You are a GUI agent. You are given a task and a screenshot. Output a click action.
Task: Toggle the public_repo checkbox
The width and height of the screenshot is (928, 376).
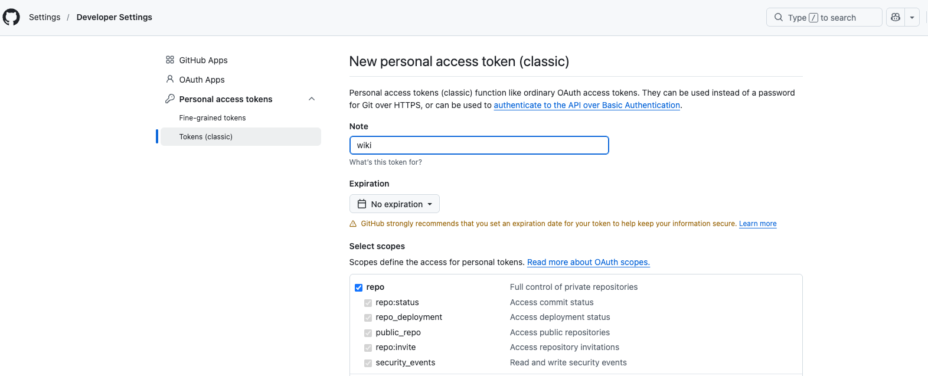point(368,333)
